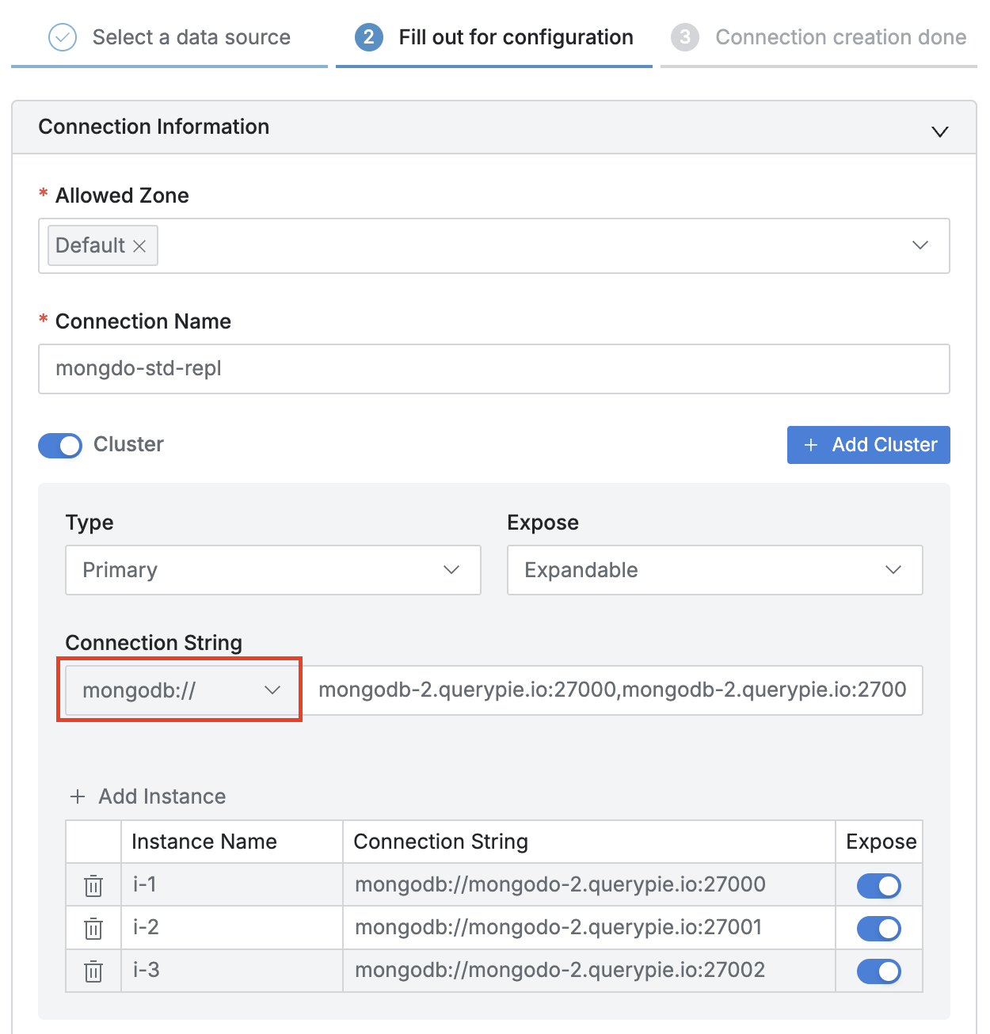Disable Expose toggle for instance i-2

point(878,929)
